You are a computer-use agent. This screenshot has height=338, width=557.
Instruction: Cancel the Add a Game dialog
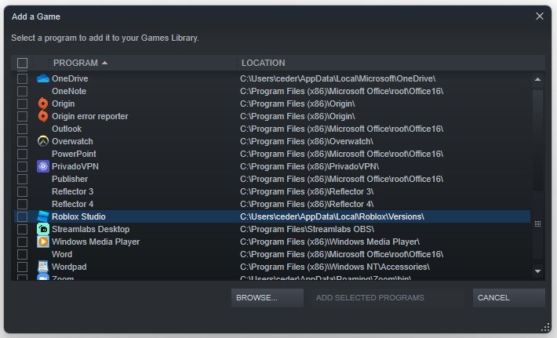pyautogui.click(x=508, y=297)
